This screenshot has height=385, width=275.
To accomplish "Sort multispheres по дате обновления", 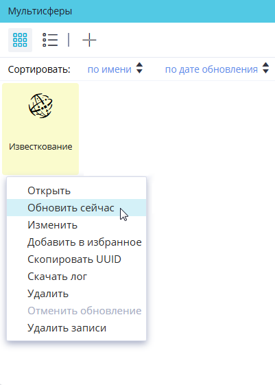I will tap(211, 69).
